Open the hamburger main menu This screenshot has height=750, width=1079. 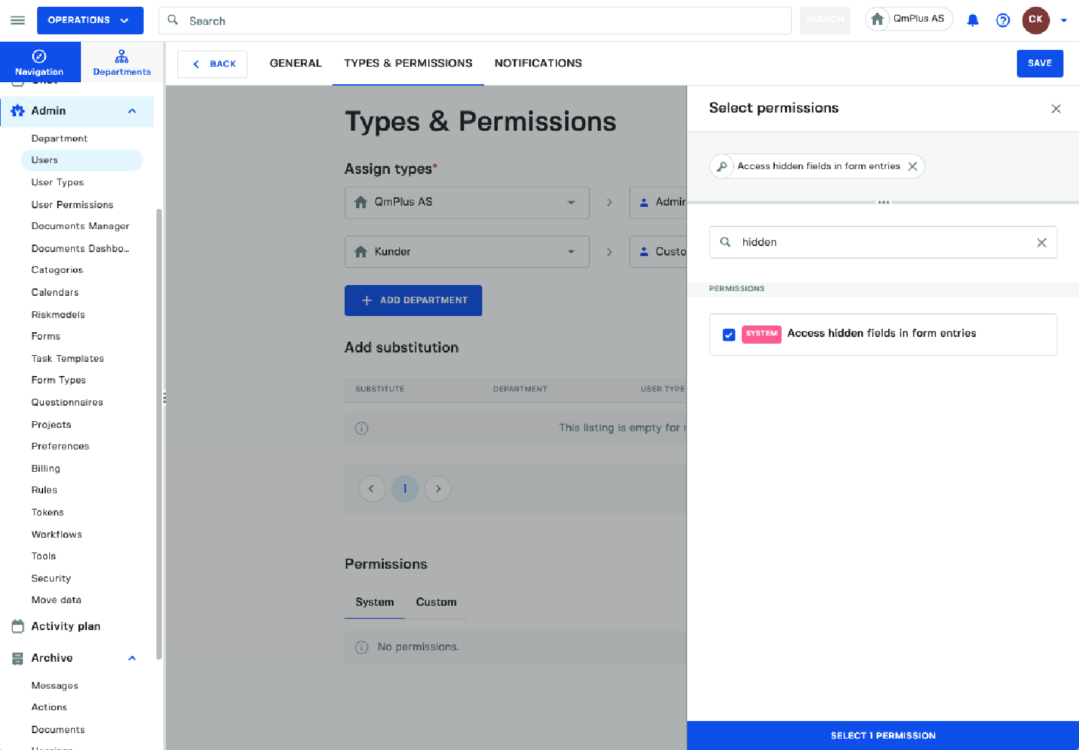(x=18, y=20)
